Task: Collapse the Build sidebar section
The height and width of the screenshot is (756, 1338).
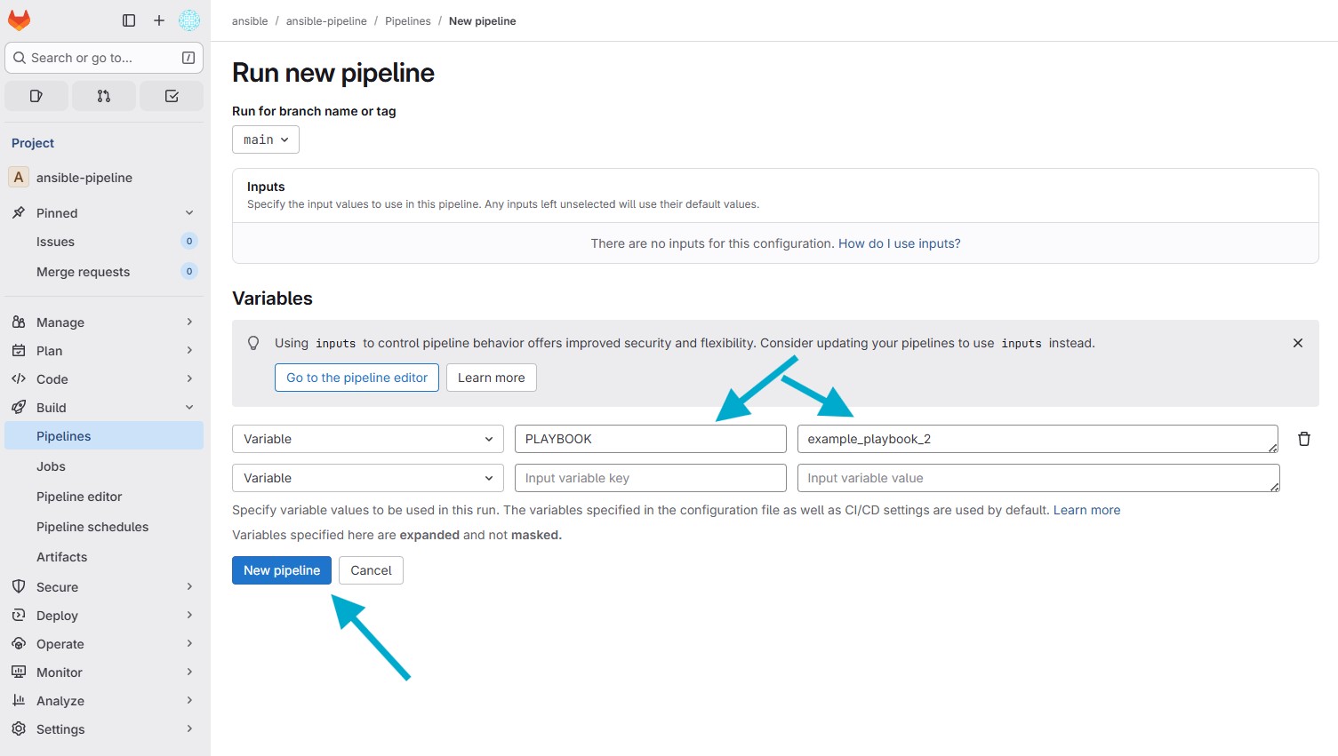Action: (189, 408)
